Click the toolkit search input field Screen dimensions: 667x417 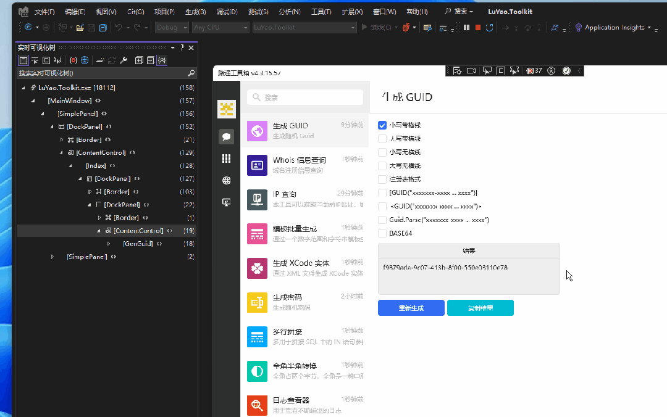(x=305, y=97)
